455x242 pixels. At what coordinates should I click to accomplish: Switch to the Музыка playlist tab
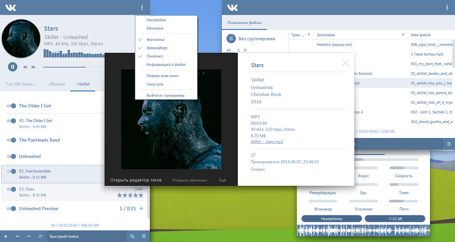pyautogui.click(x=56, y=84)
